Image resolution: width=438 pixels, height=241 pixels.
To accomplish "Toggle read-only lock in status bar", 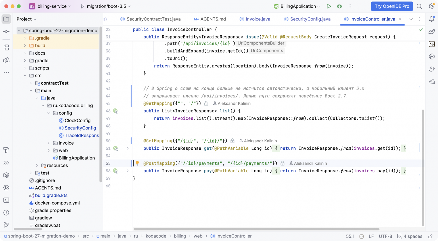I will point(430,236).
